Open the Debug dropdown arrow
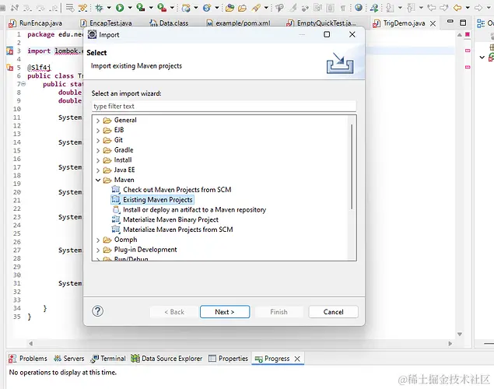Screen dimensions: 494x389 109,7
